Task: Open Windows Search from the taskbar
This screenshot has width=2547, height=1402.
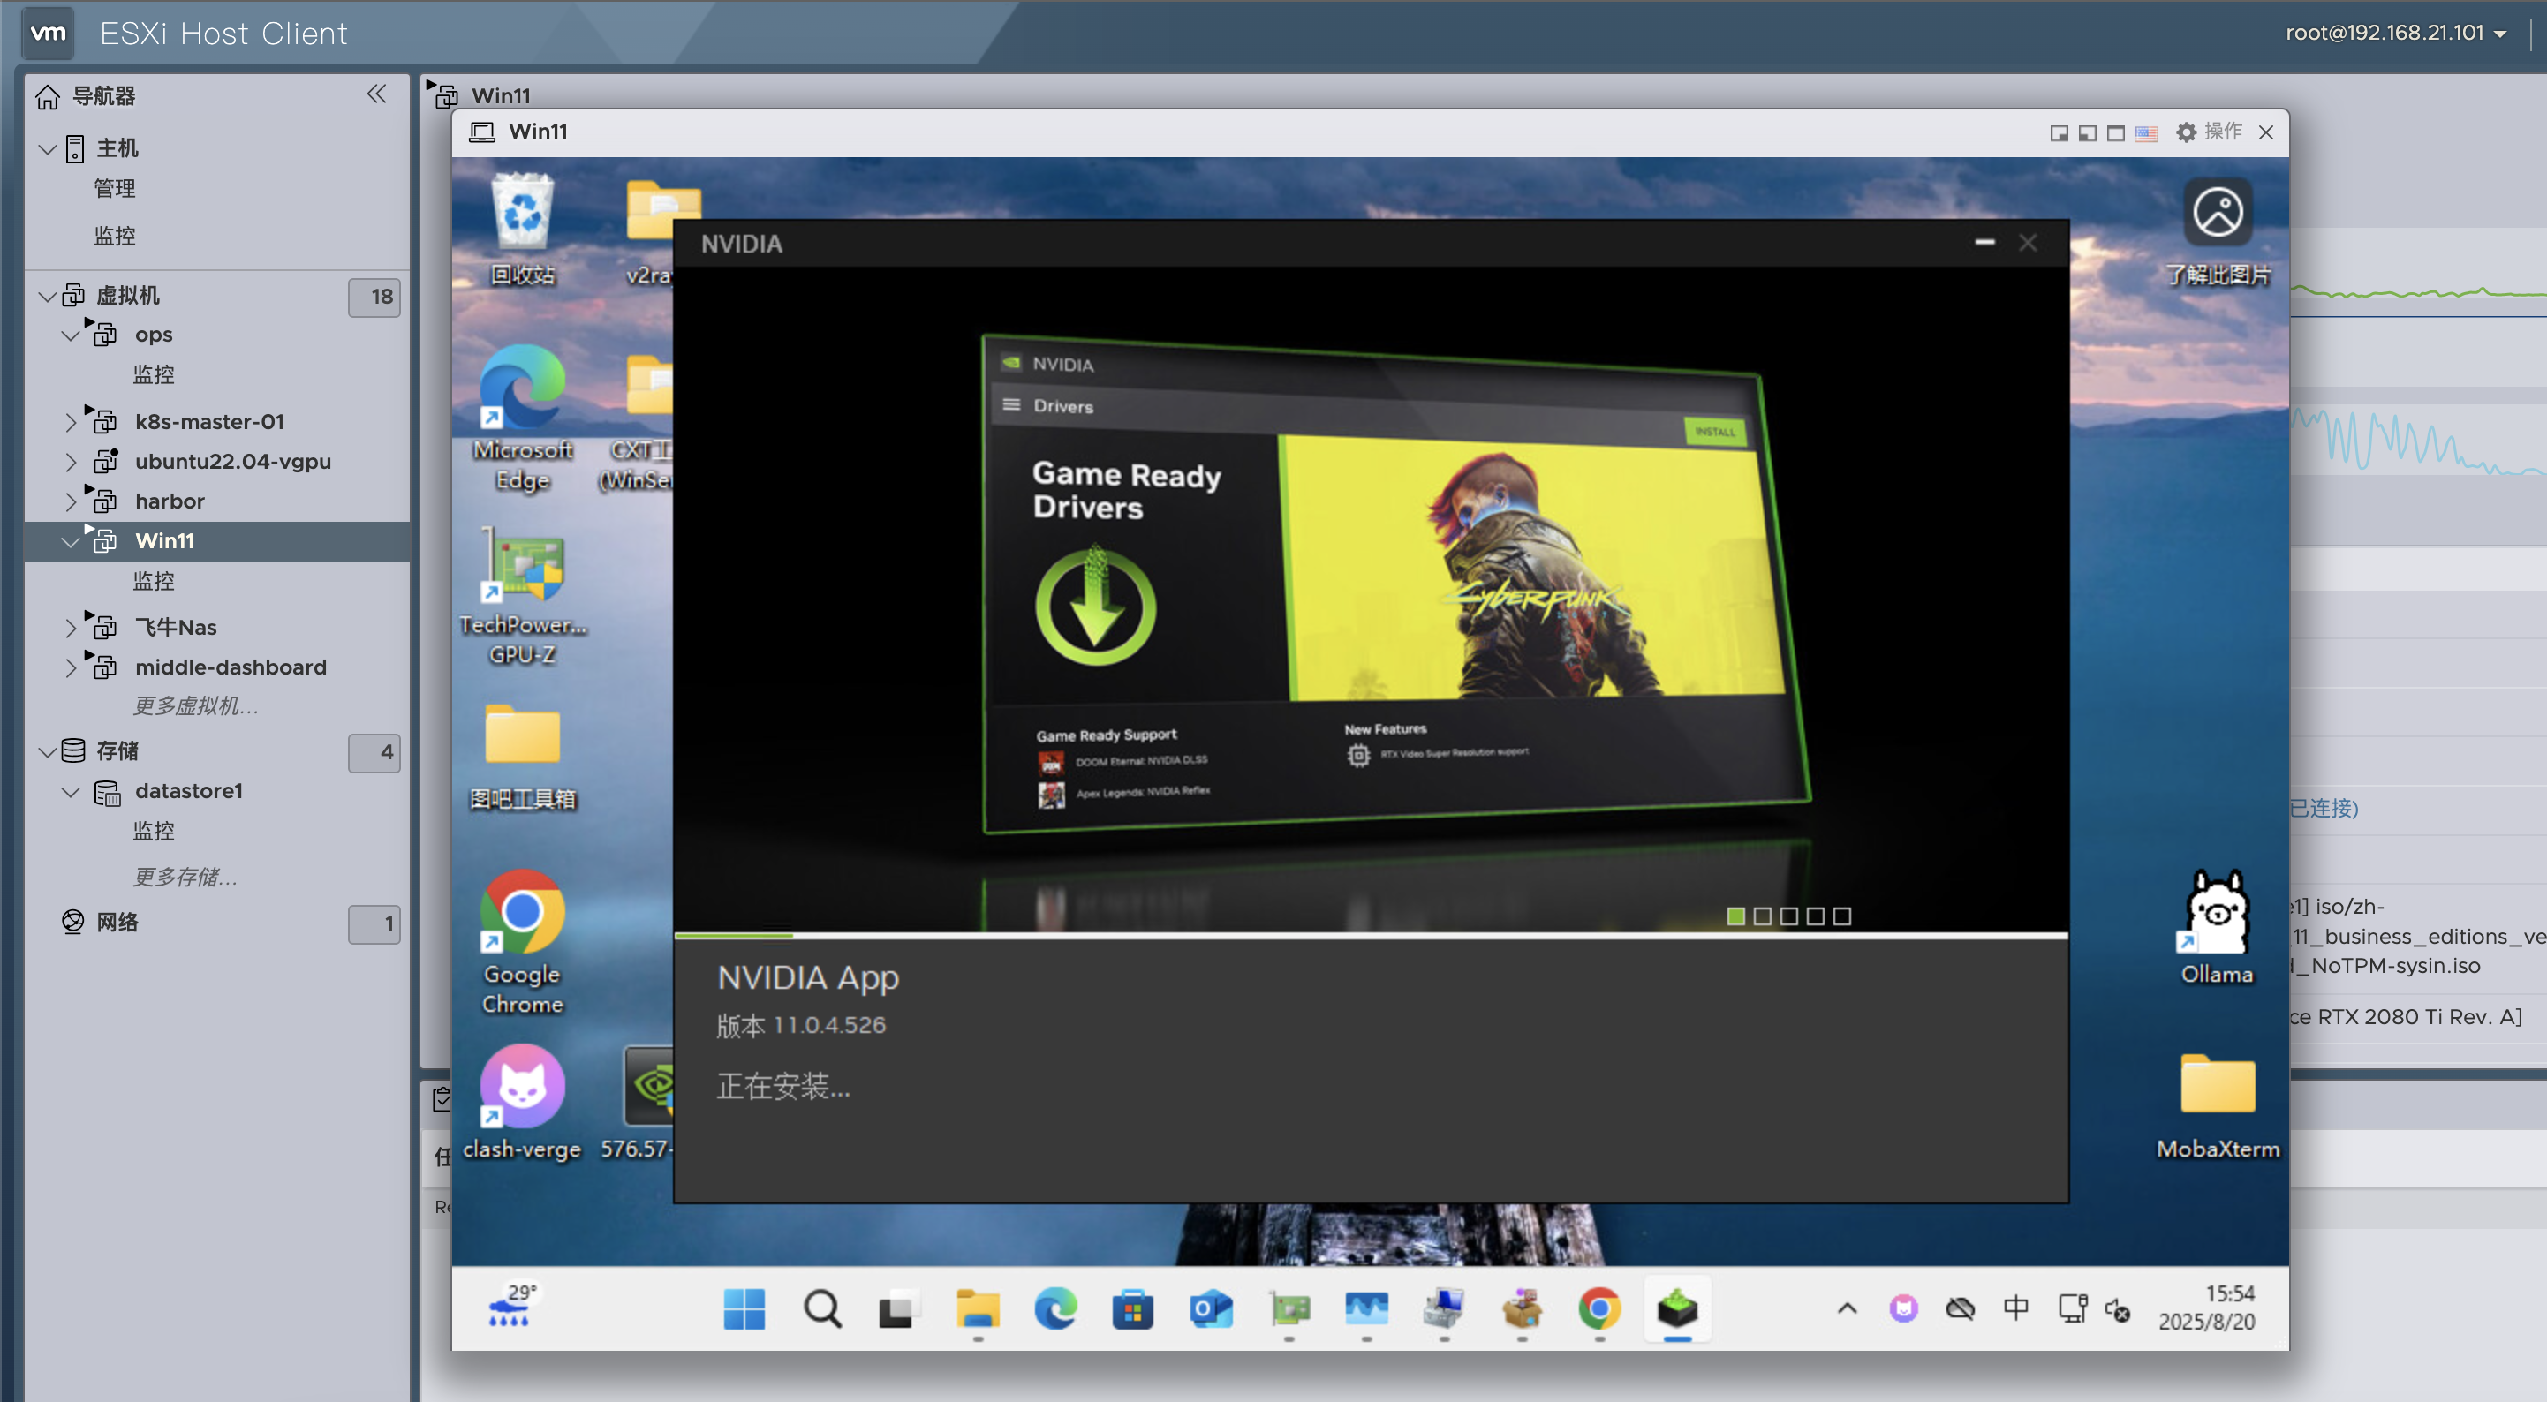Action: 822,1309
